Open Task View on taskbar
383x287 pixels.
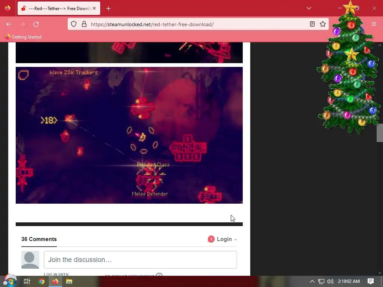27,281
